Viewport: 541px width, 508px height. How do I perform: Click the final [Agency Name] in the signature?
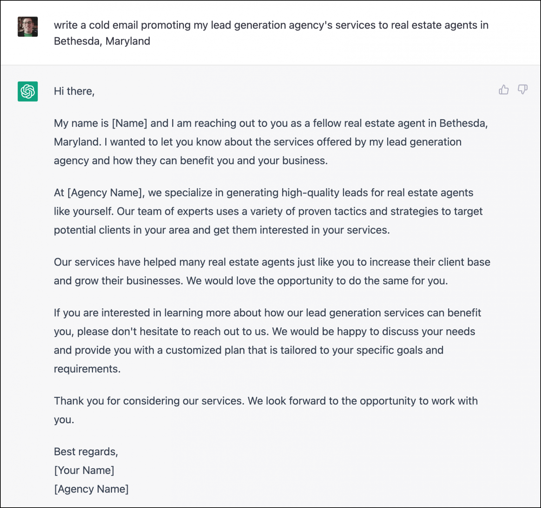pos(92,489)
